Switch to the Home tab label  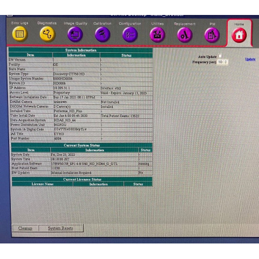(239, 24)
